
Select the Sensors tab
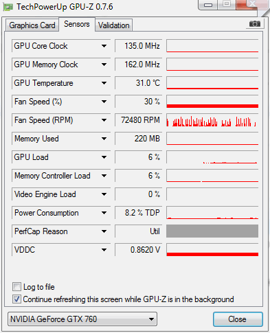click(x=77, y=24)
